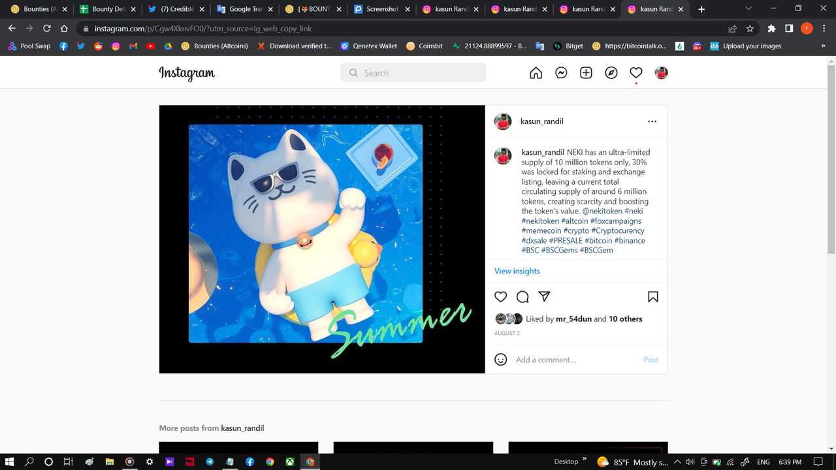Switch to Bounty Det spreadsheet tab

[108, 9]
